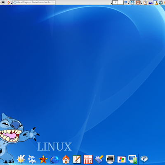Image resolution: width=165 pixels, height=165 pixels.
Task: Open the Konsole terminal monitor icon
Action: click(110, 159)
